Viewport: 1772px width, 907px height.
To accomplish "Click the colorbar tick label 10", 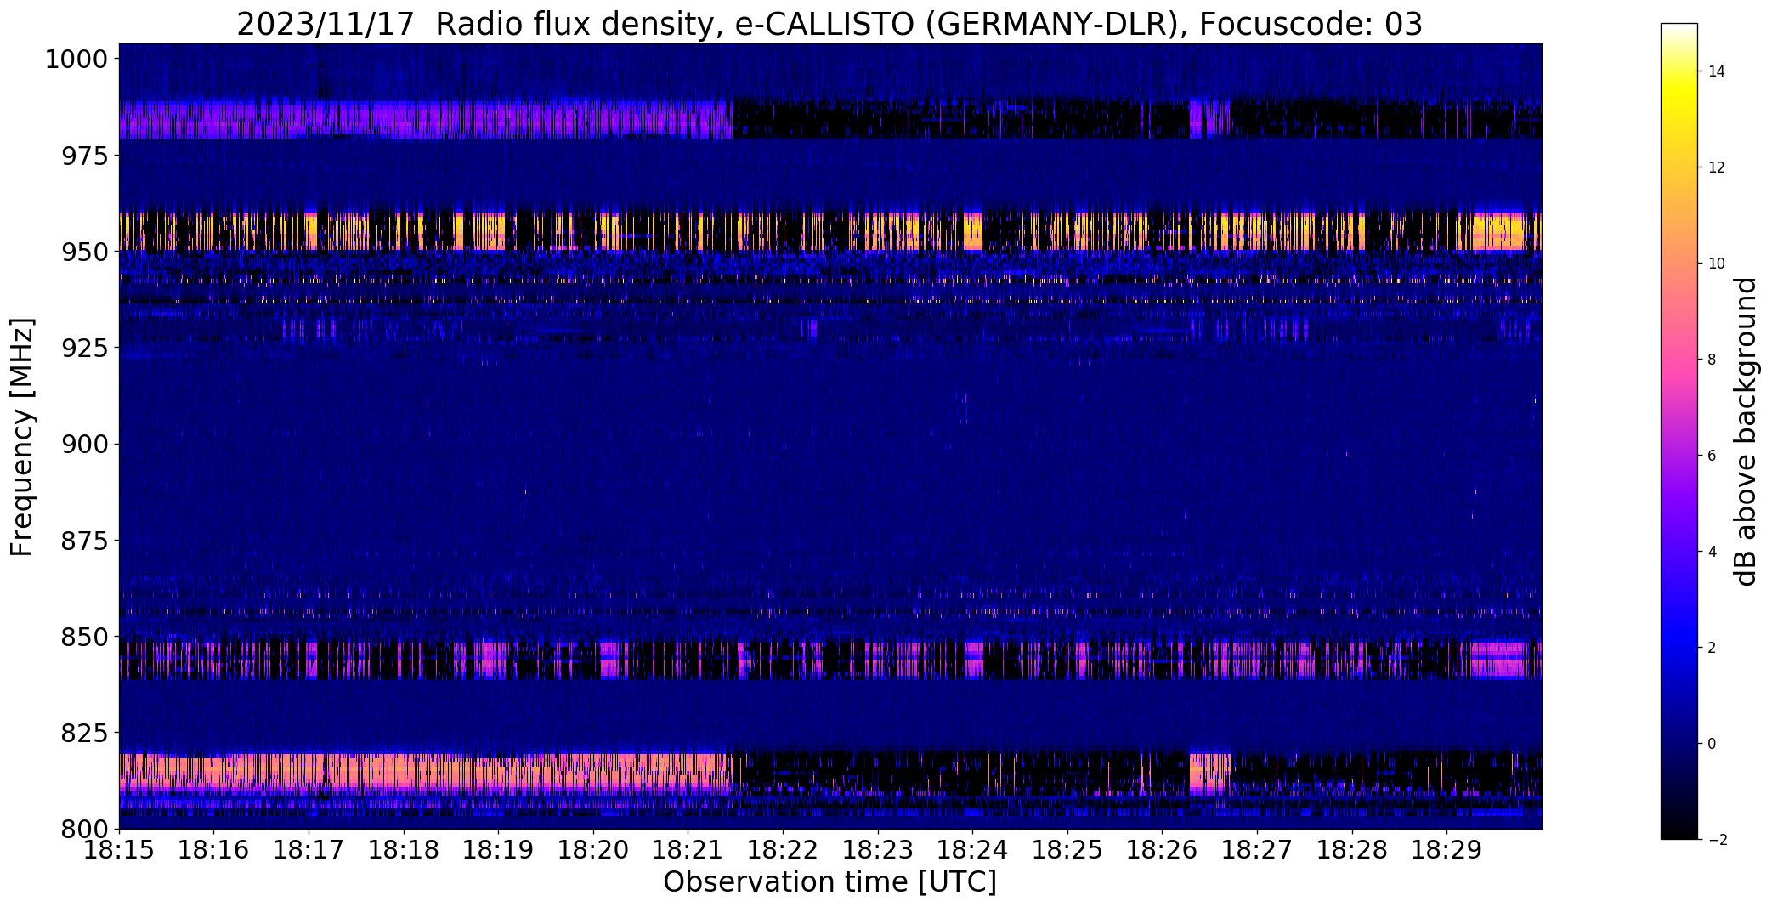I will click(1716, 264).
